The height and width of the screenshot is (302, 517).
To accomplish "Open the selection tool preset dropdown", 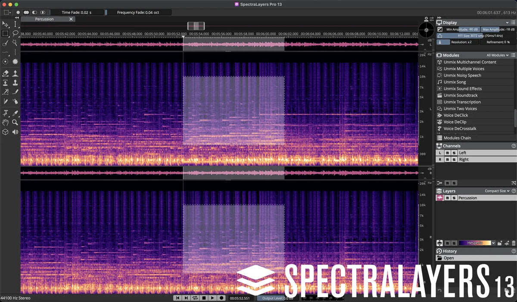I will coord(8,13).
